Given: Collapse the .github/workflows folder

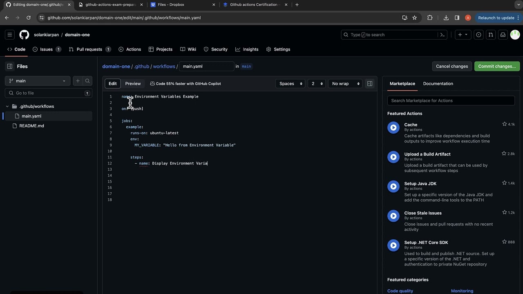Looking at the screenshot, I should 7,106.
